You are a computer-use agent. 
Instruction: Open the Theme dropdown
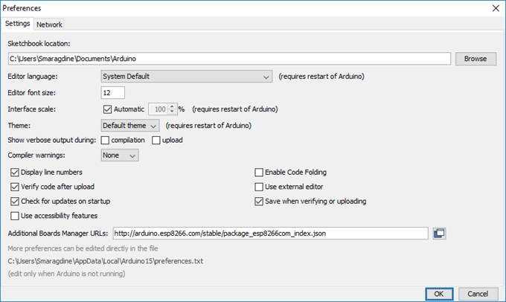pos(130,126)
